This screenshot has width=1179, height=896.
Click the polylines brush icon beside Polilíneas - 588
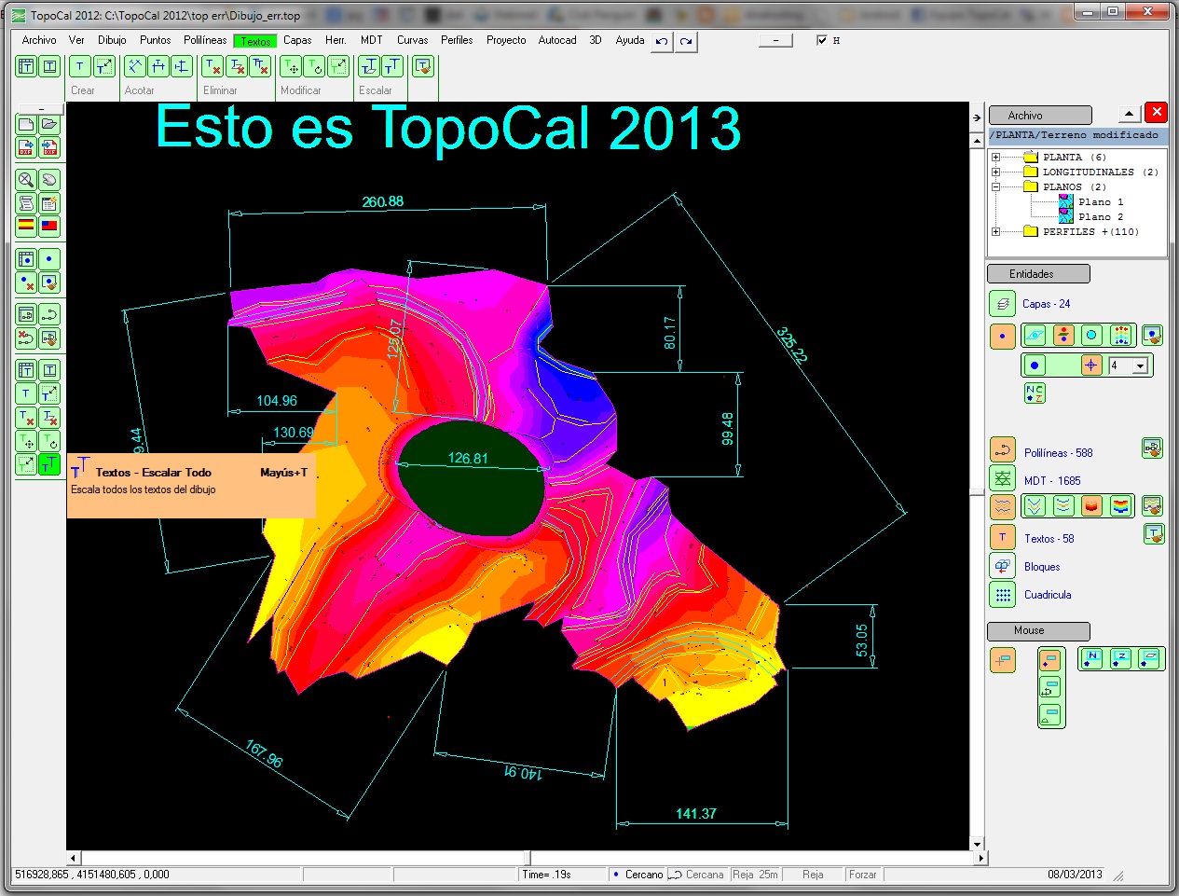pyautogui.click(x=1152, y=448)
